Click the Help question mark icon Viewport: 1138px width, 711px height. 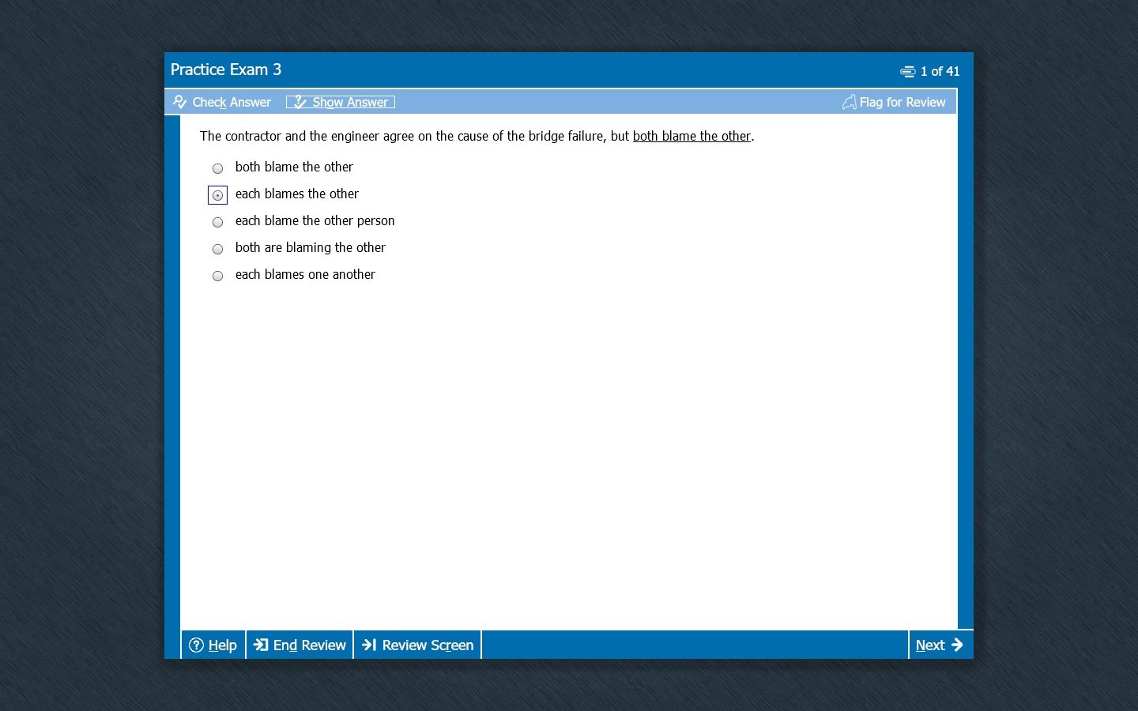point(197,645)
